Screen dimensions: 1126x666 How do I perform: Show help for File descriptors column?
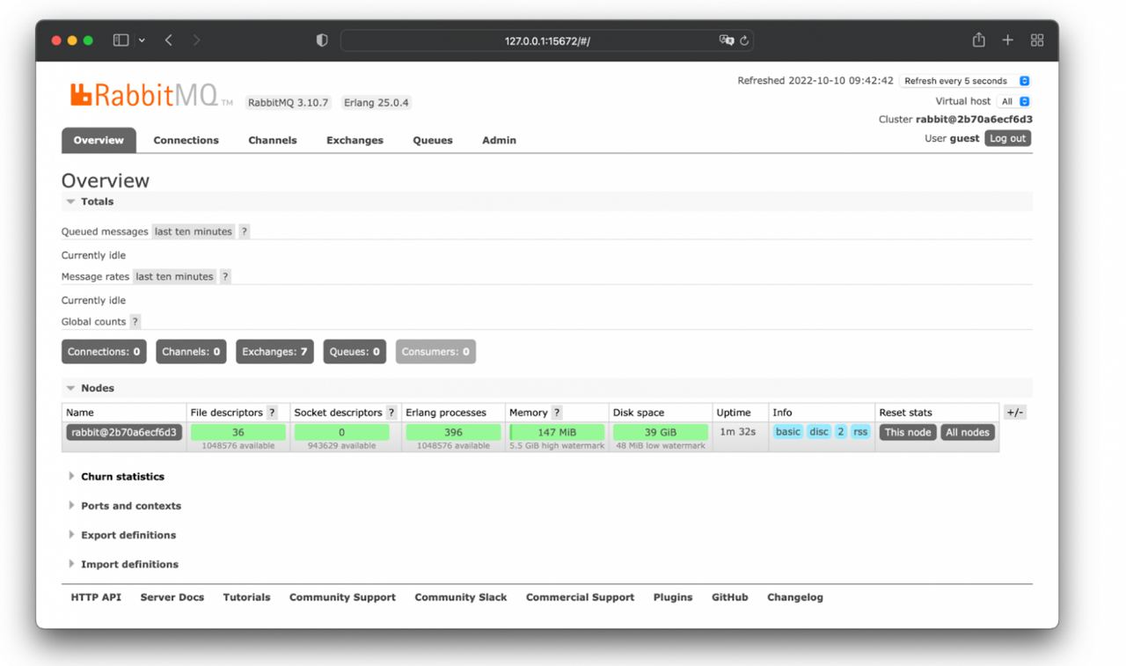point(272,413)
